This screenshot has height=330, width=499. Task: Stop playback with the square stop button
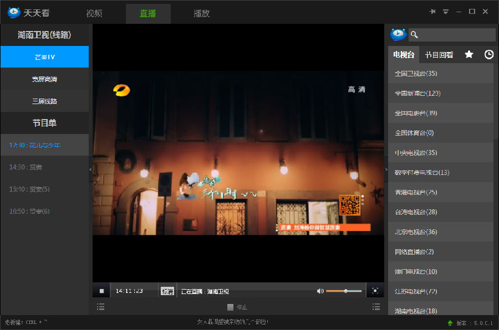click(101, 291)
